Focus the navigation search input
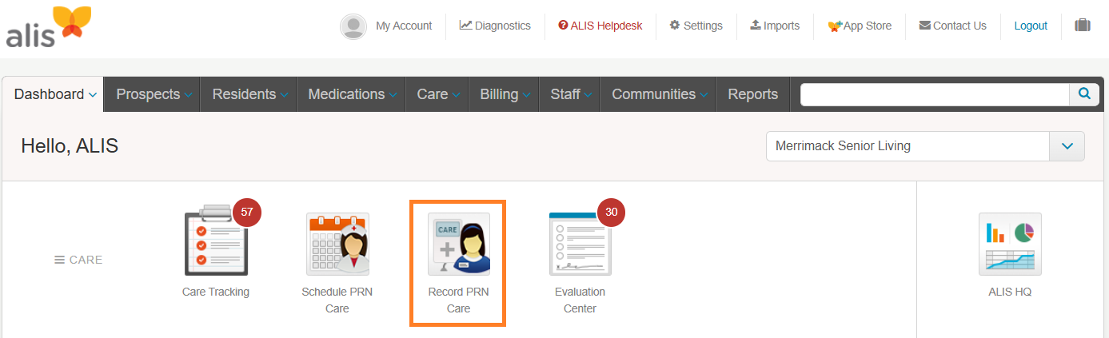This screenshot has height=338, width=1109. [x=935, y=94]
